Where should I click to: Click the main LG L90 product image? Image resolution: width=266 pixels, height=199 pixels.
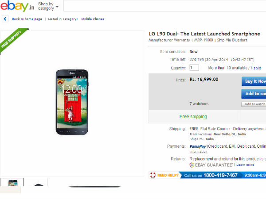coord(72,102)
